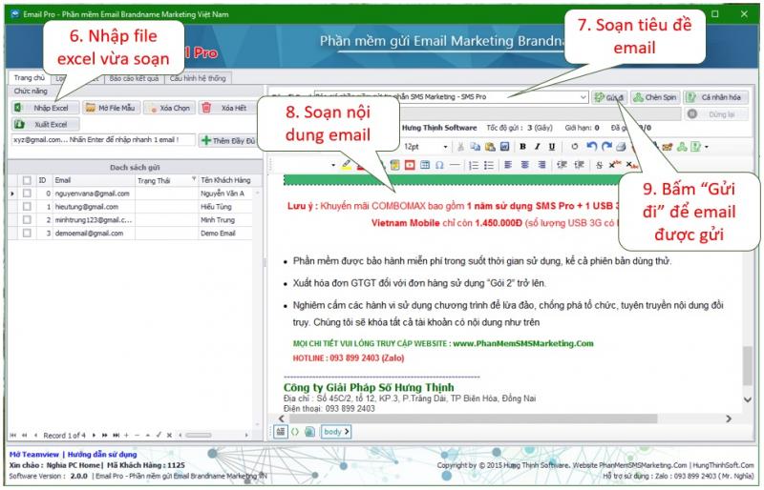
Task: Open the 12pt font size dropdown
Action: 445,147
